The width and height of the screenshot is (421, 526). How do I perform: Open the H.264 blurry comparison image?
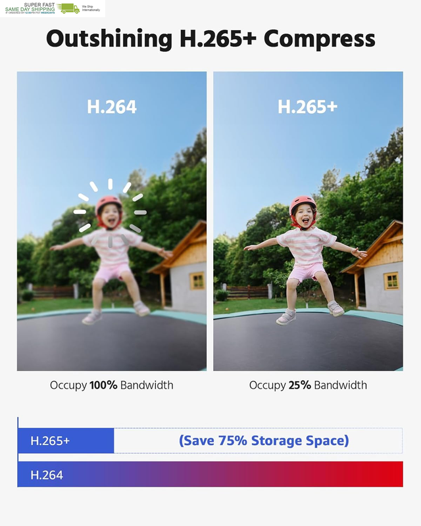(x=112, y=221)
